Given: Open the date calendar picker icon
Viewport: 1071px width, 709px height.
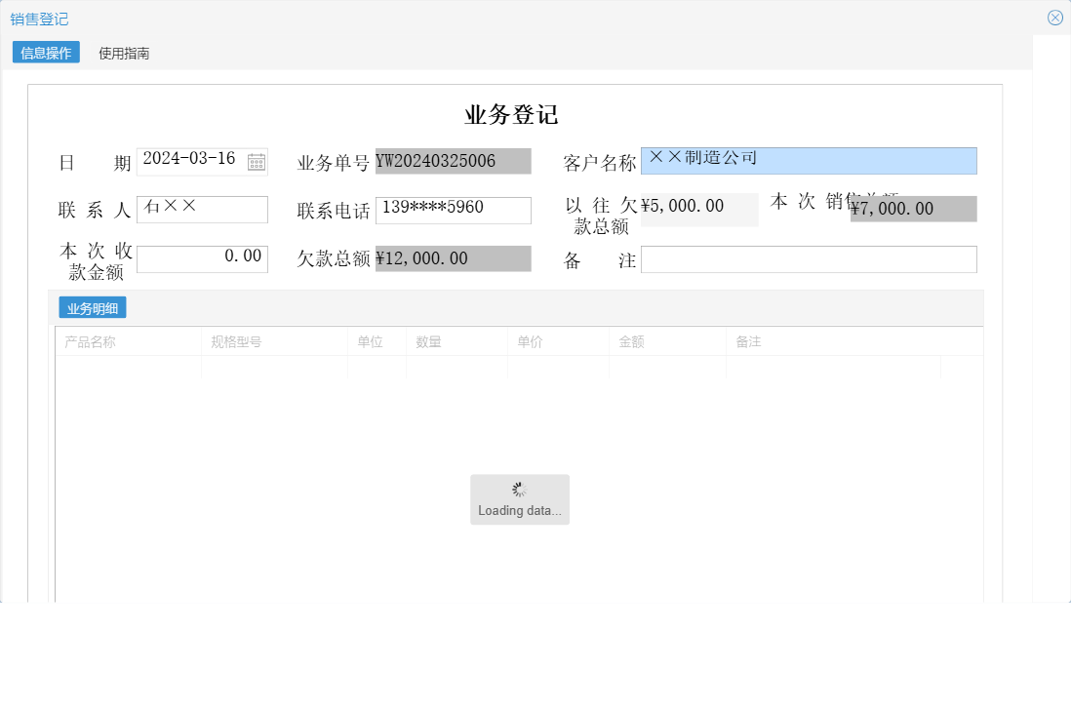Looking at the screenshot, I should pos(256,160).
